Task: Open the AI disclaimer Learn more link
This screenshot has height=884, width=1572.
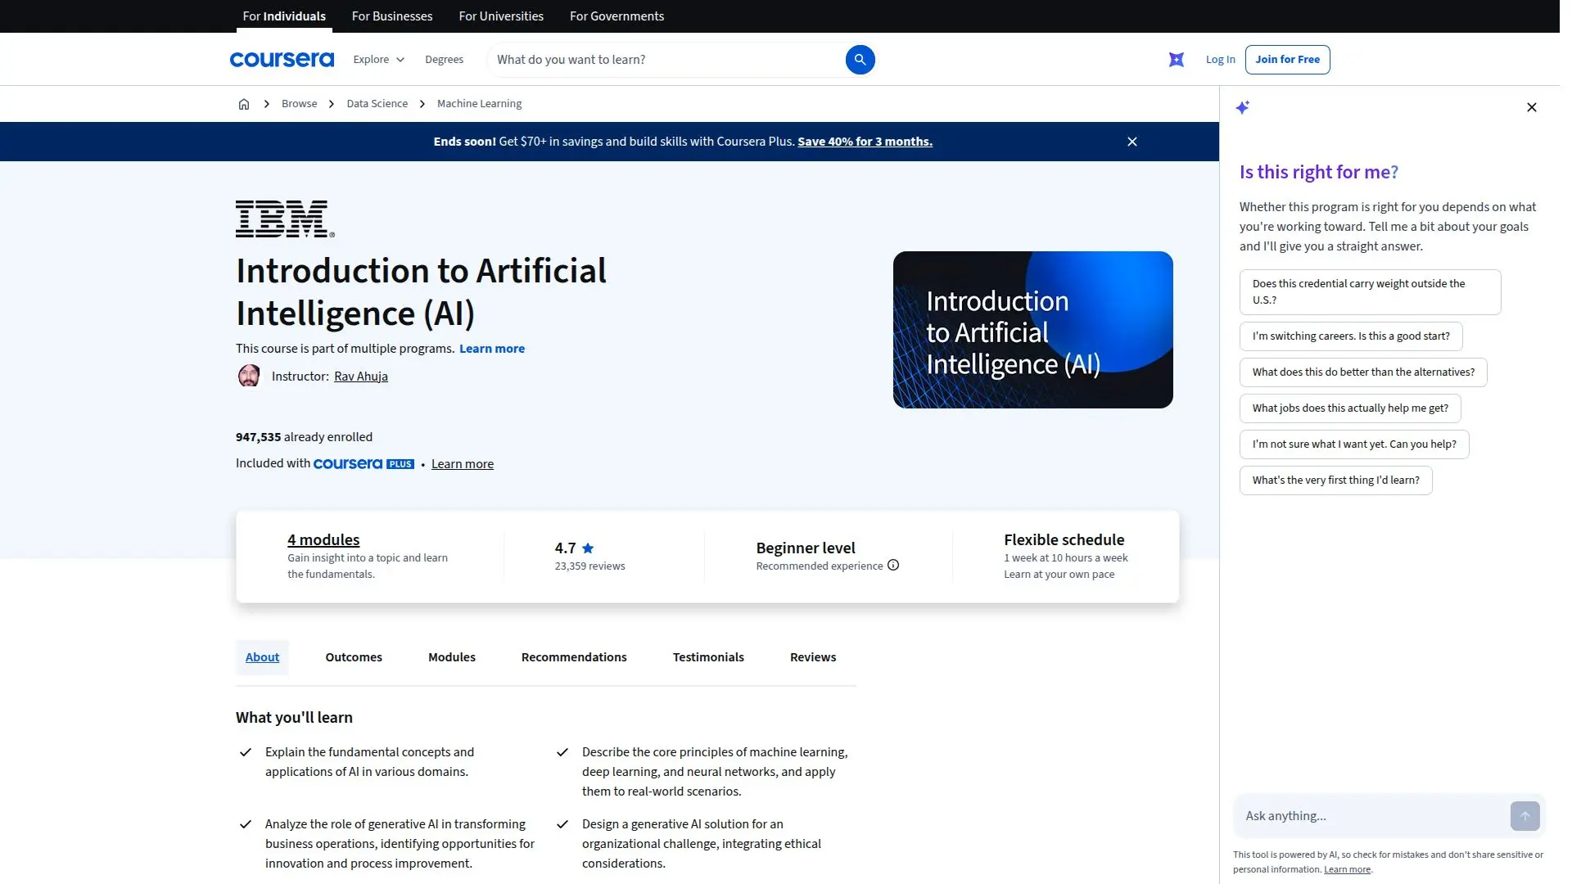Action: pyautogui.click(x=1347, y=870)
